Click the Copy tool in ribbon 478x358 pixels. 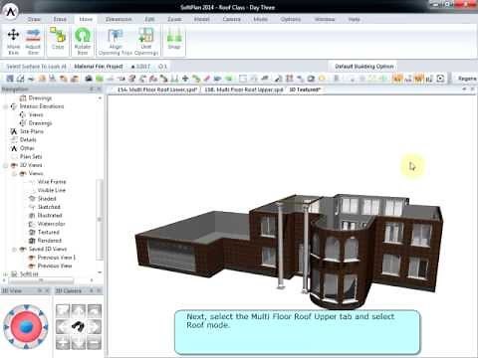58,39
